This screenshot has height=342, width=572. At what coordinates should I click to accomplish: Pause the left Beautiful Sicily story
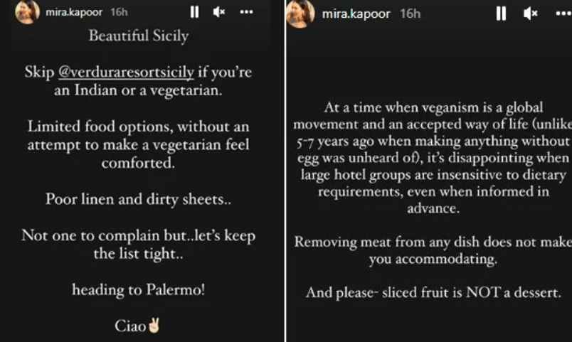click(x=194, y=11)
